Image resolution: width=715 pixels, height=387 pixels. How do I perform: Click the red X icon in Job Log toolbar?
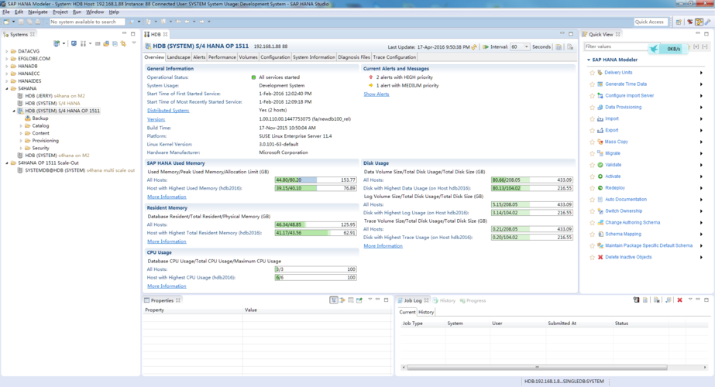[x=679, y=300]
